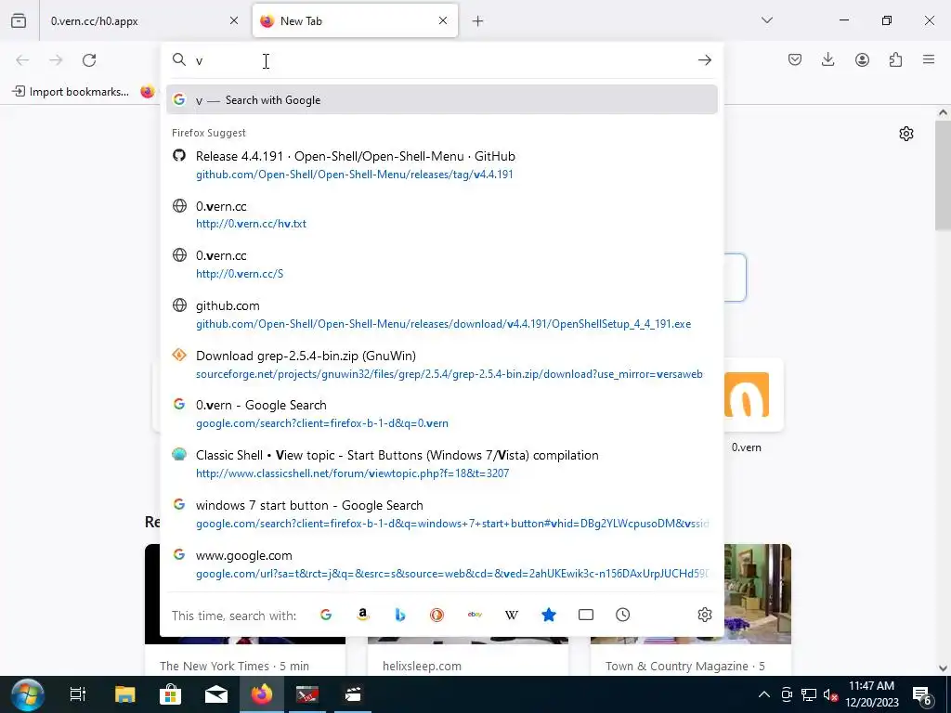
Task: Search in open Tabs icon
Action: tap(586, 615)
